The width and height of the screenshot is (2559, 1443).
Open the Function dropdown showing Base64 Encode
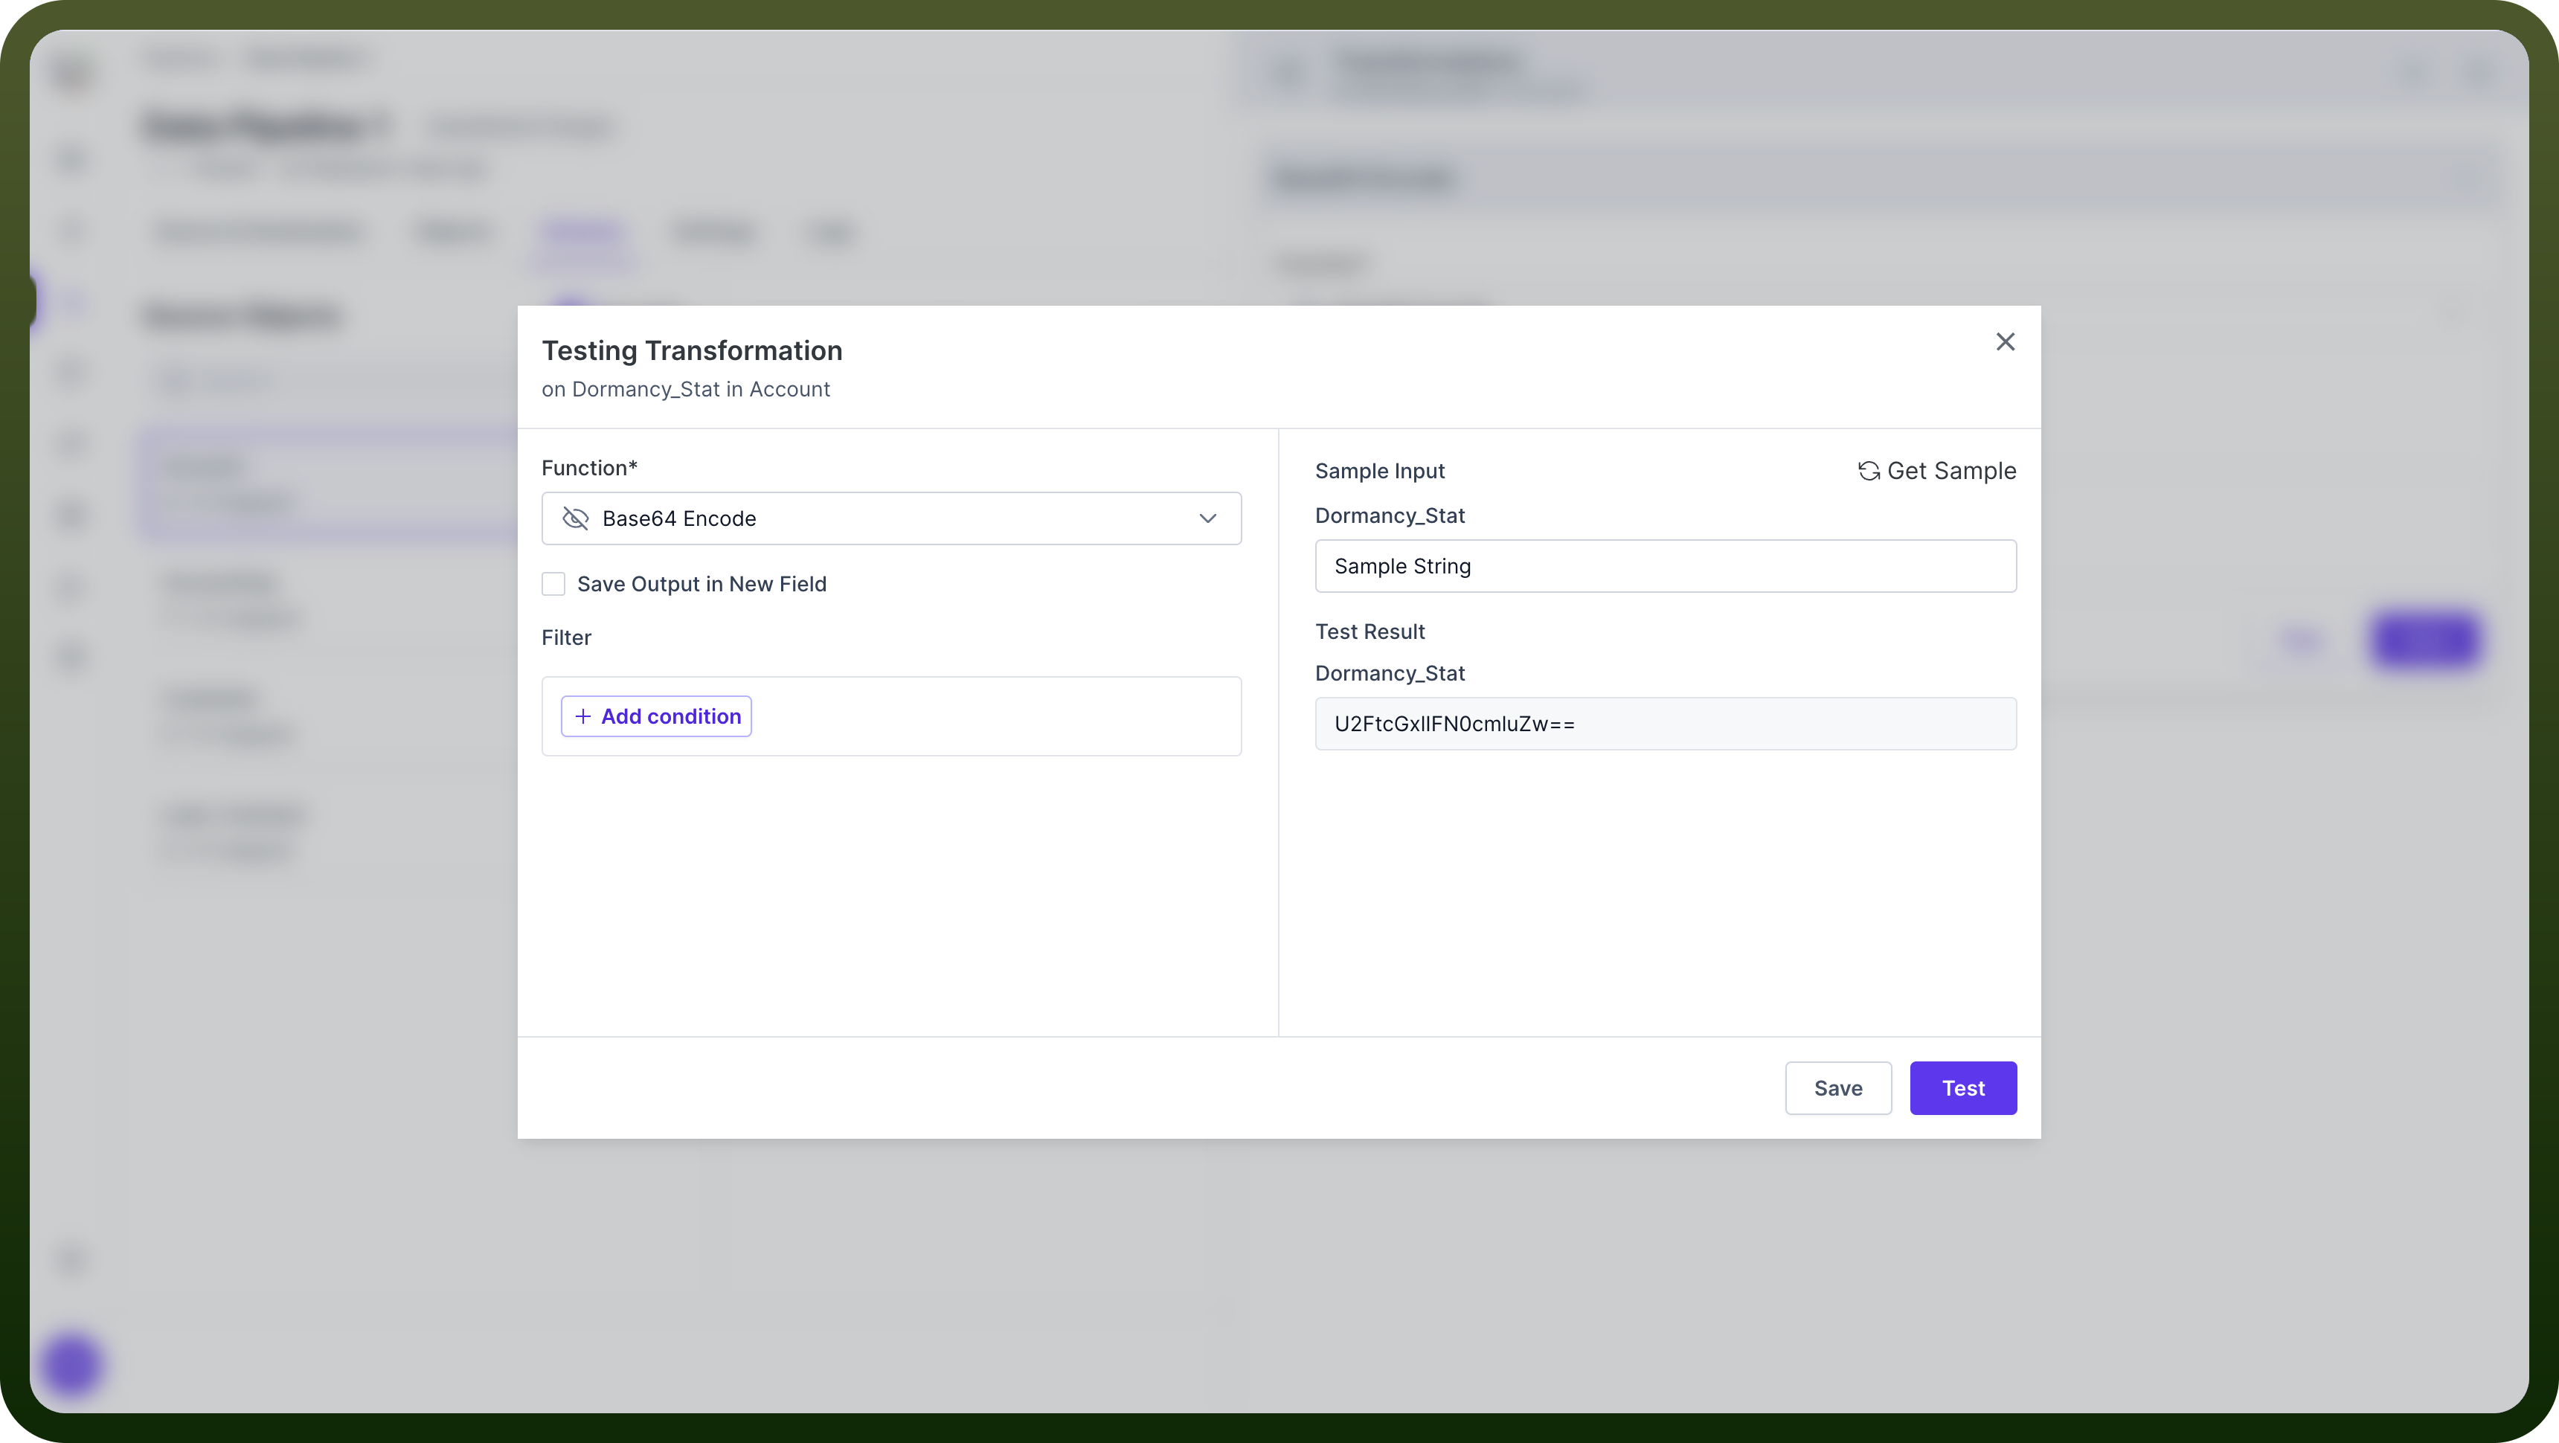(891, 518)
